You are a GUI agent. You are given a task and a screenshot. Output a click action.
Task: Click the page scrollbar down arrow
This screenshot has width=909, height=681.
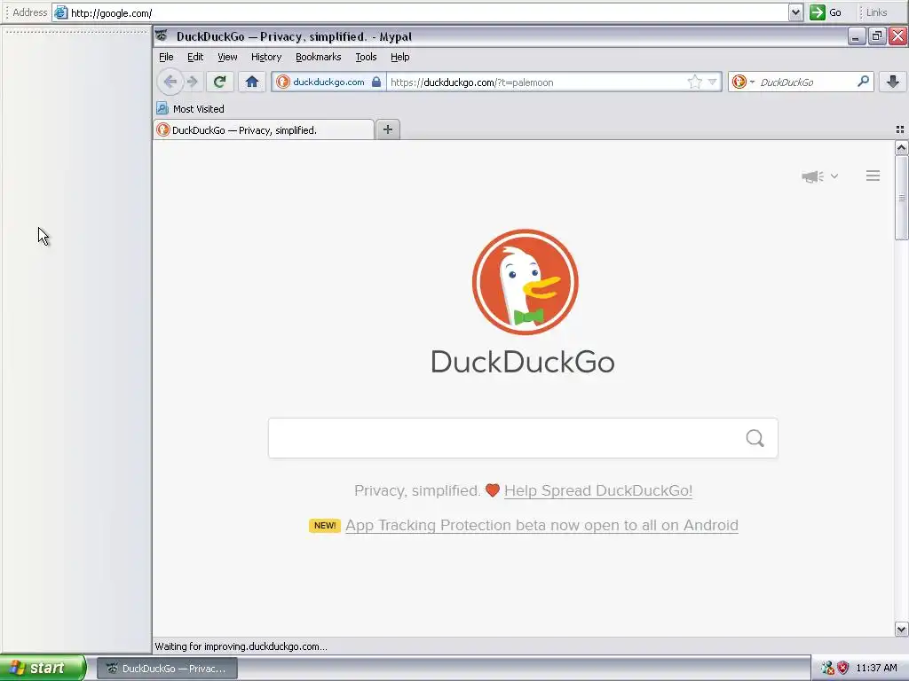[x=902, y=629]
